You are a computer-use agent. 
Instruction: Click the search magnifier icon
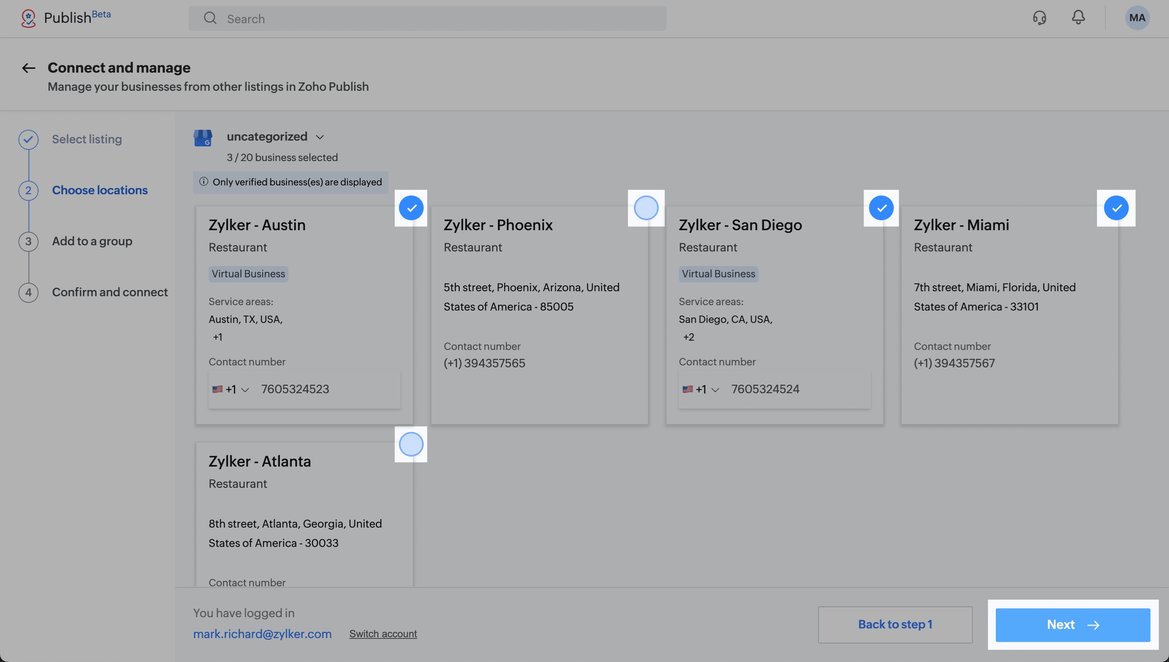pos(210,18)
